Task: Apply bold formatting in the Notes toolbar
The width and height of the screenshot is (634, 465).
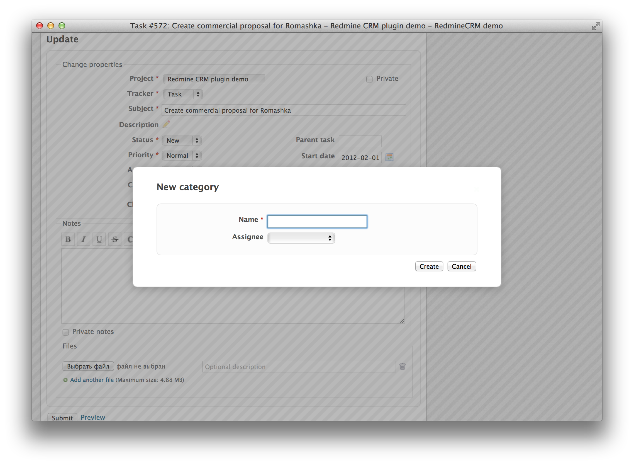Action: (x=67, y=239)
